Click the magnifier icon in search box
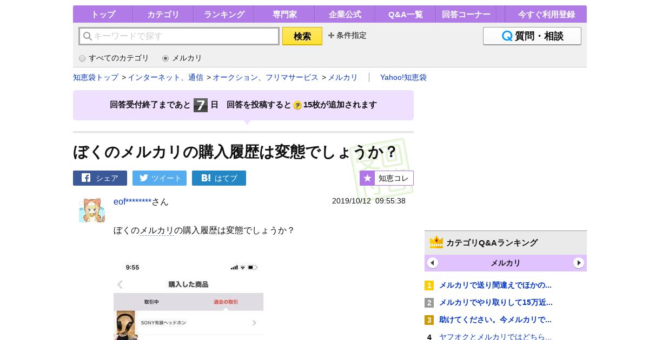The height and width of the screenshot is (340, 649). [x=87, y=36]
